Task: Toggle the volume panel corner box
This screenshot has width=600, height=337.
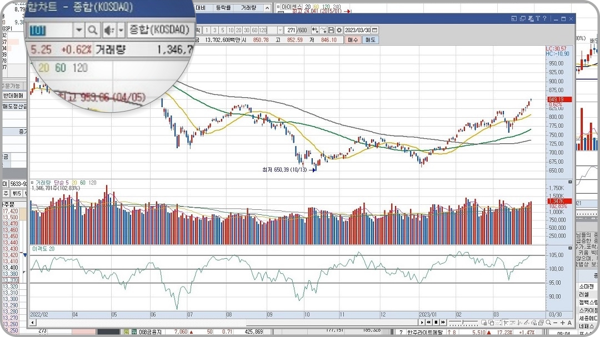Action: 570,182
